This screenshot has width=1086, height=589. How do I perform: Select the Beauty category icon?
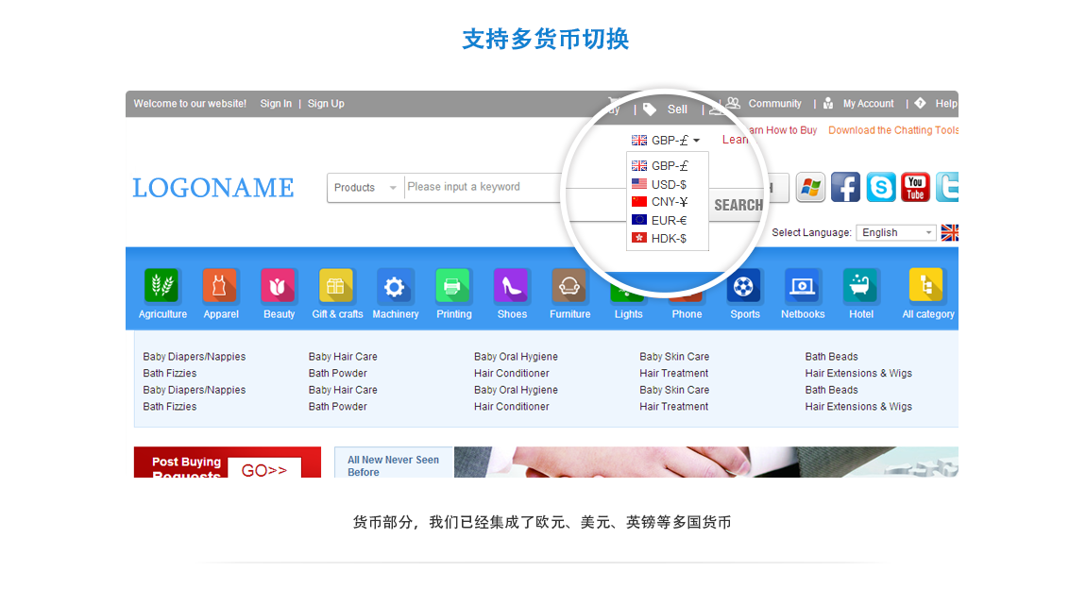click(279, 285)
